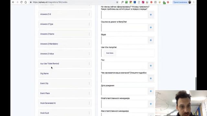This screenshot has height=116, width=207.
Task: Open options menu for Org Name
Action: point(89,73)
